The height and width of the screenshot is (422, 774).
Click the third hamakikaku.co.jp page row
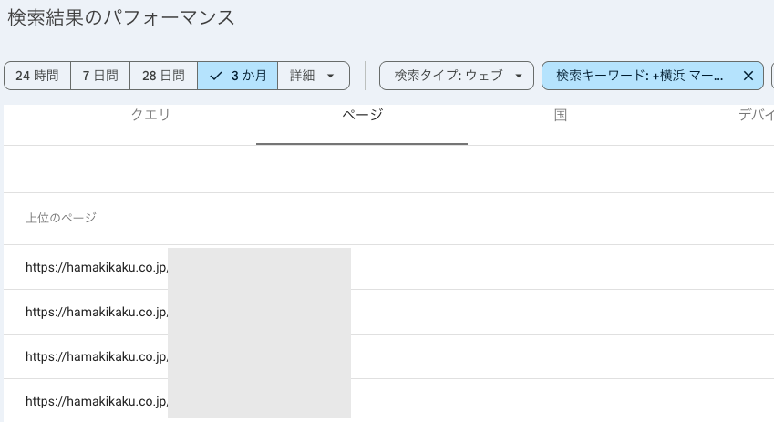pos(97,356)
